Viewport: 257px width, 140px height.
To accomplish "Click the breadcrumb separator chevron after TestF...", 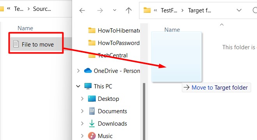I will pyautogui.click(x=182, y=10).
